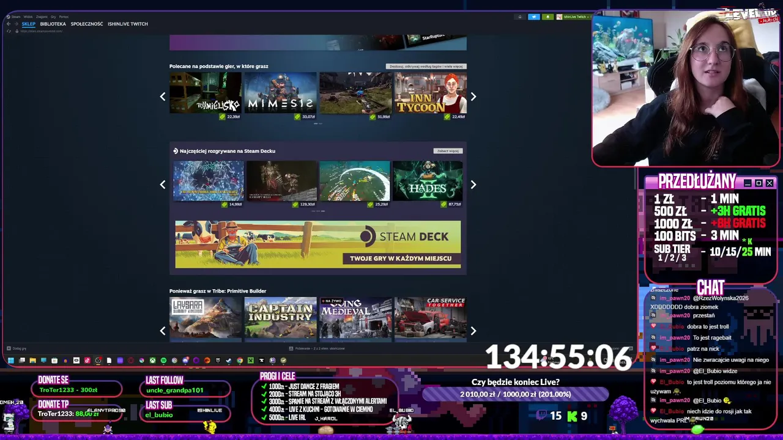Screen dimensions: 783x440
Task: Open the Widok menu
Action: pyautogui.click(x=28, y=17)
